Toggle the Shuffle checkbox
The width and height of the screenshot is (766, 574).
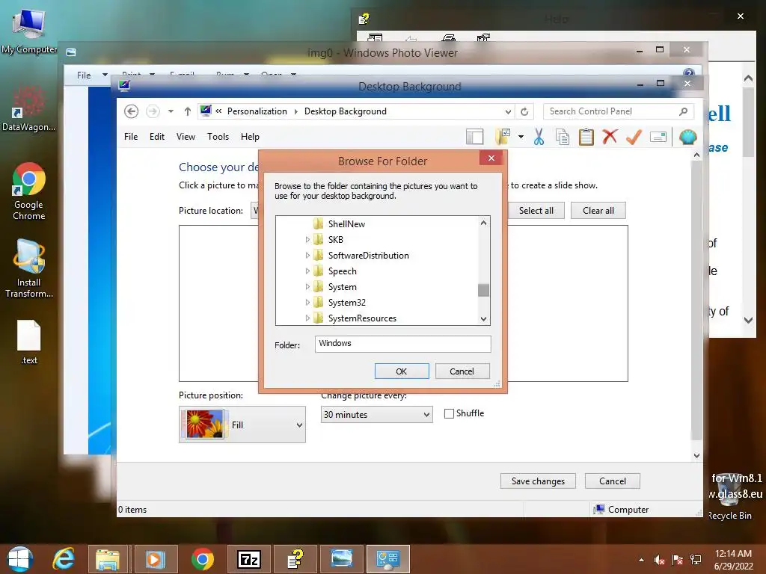pyautogui.click(x=449, y=413)
